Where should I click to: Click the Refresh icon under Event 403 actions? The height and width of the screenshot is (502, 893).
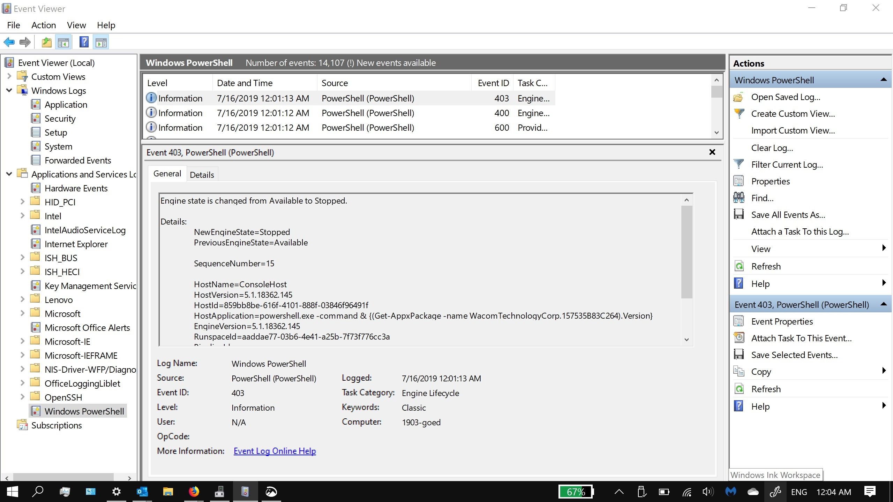738,389
